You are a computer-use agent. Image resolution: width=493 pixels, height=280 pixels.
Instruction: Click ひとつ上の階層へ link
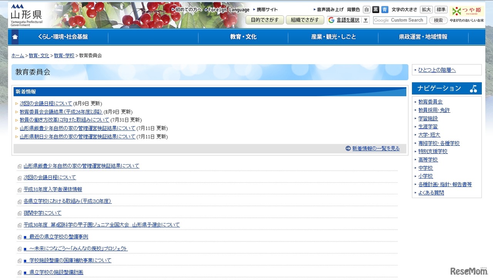(437, 70)
